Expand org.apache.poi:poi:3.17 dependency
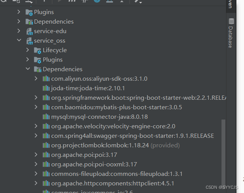 point(36,155)
